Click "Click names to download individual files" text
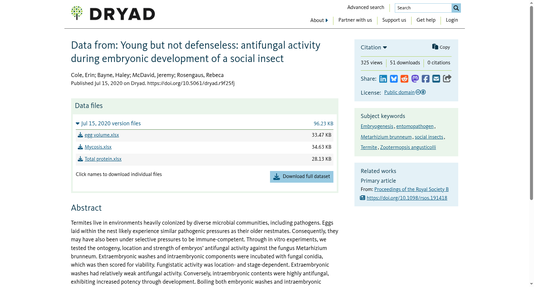Screen dimensions: 534x287 pos(119,174)
